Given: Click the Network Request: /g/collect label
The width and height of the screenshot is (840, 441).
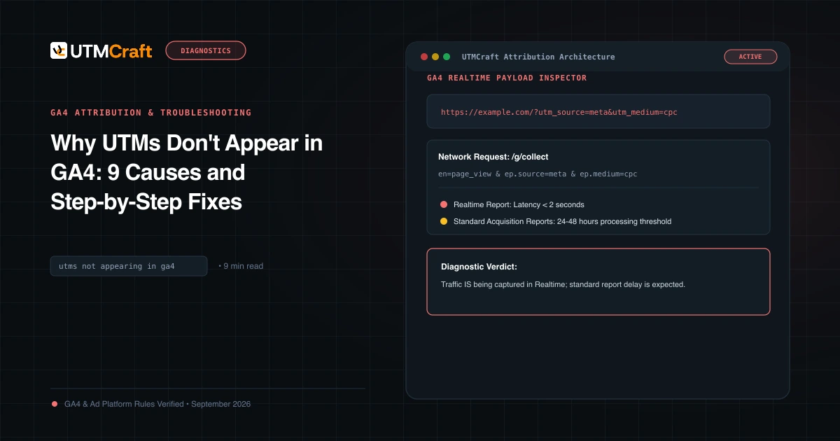Looking at the screenshot, I should point(493,157).
